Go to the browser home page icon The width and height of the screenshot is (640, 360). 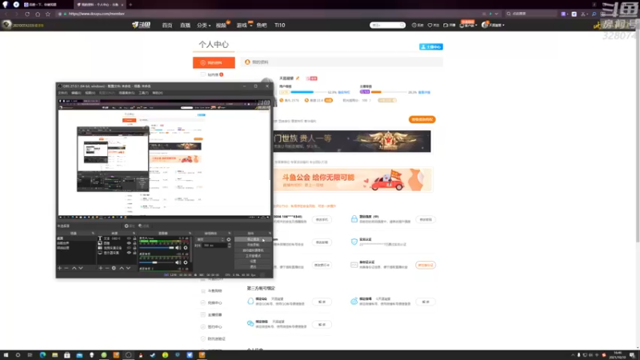(x=38, y=14)
